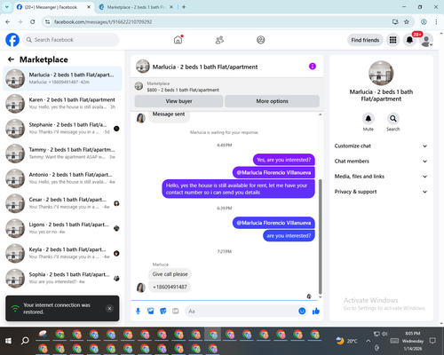444x355 pixels.
Task: Open a new browser tab
Action: [184, 7]
